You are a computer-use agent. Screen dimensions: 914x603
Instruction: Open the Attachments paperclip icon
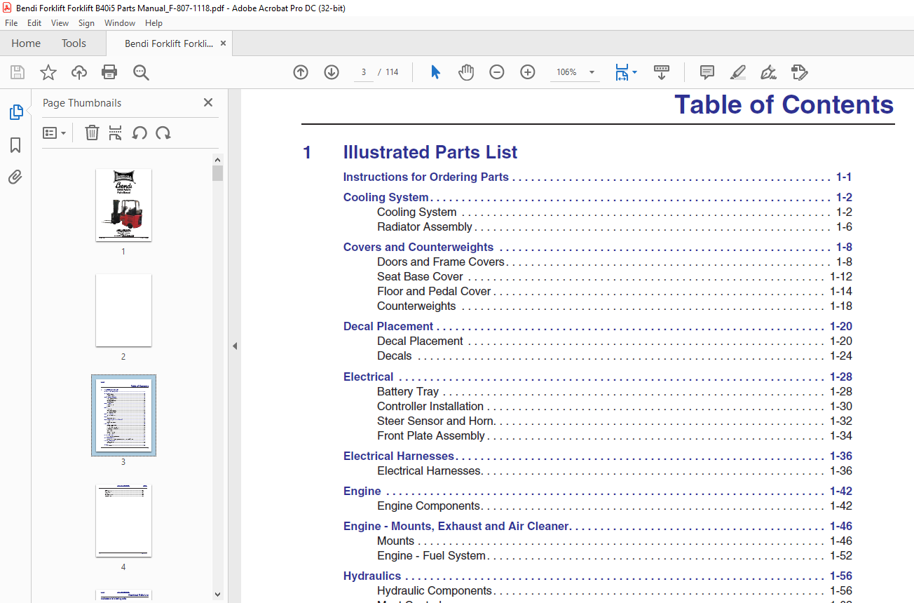[x=15, y=177]
